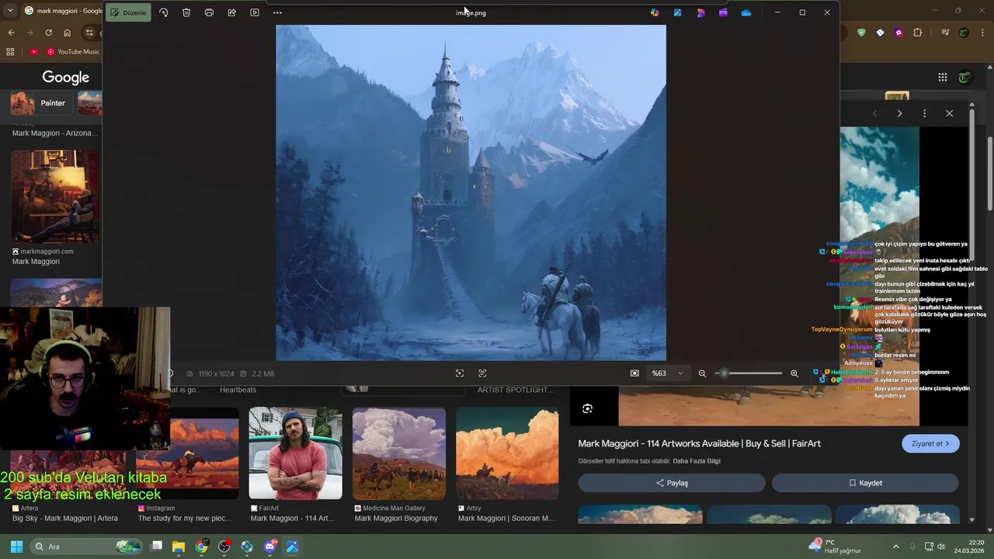Open Chrome extensions puzzle icon

(918, 33)
